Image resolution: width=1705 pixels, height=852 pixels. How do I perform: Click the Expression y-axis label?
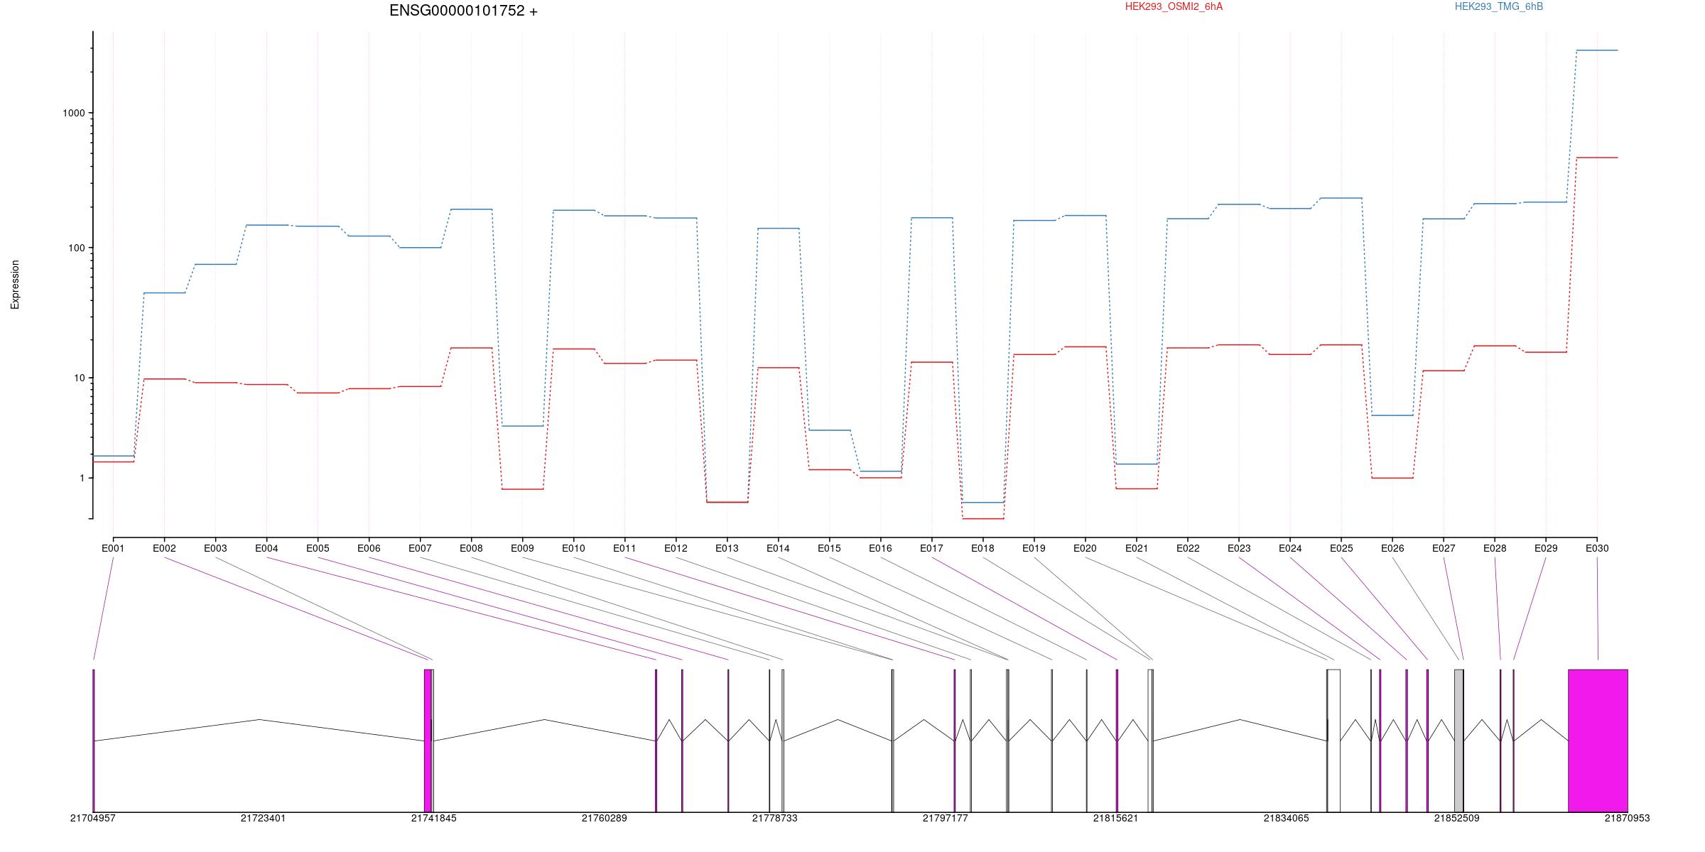point(15,284)
